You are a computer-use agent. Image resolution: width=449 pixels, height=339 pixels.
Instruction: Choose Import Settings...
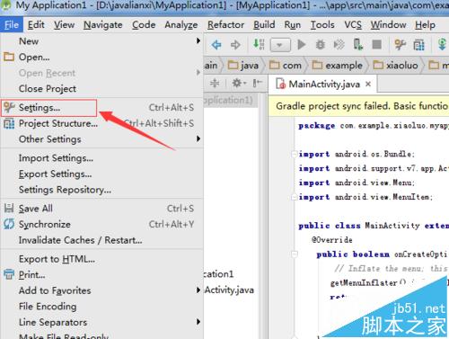tap(101, 158)
